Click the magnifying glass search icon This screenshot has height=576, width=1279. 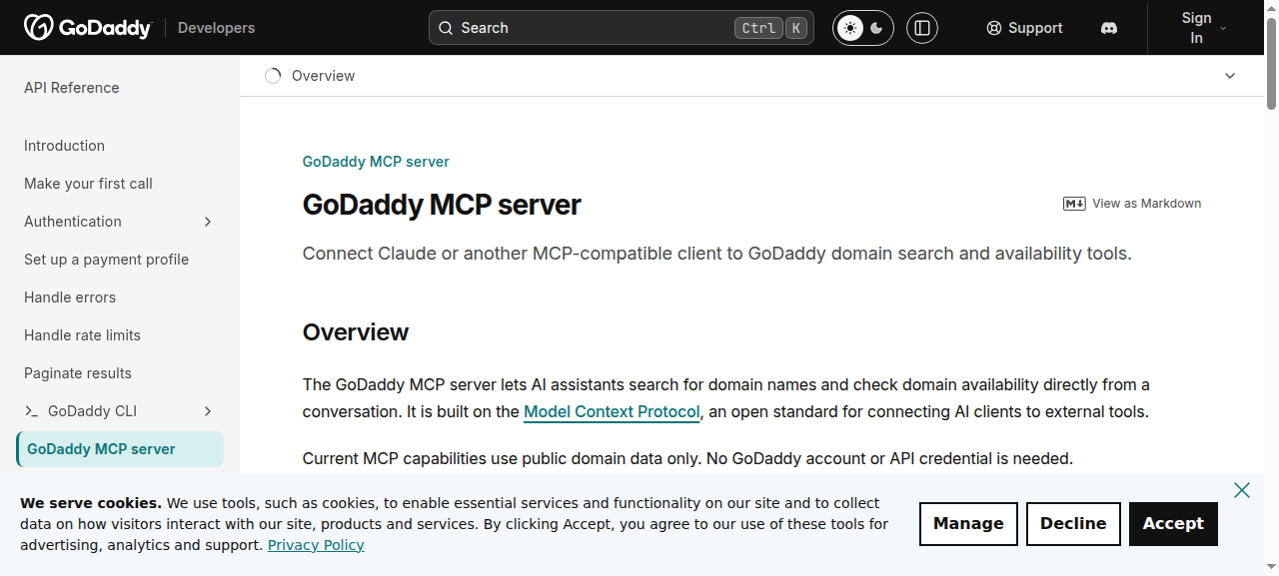[446, 28]
